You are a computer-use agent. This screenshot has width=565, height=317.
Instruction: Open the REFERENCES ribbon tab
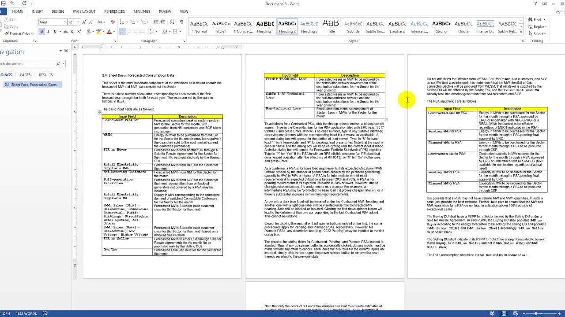click(x=114, y=11)
